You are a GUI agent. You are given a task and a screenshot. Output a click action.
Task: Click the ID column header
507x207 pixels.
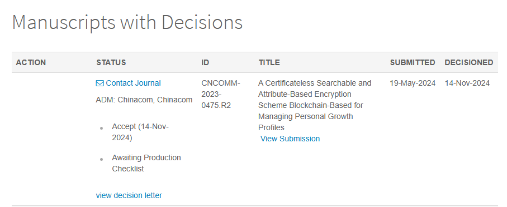coord(205,62)
